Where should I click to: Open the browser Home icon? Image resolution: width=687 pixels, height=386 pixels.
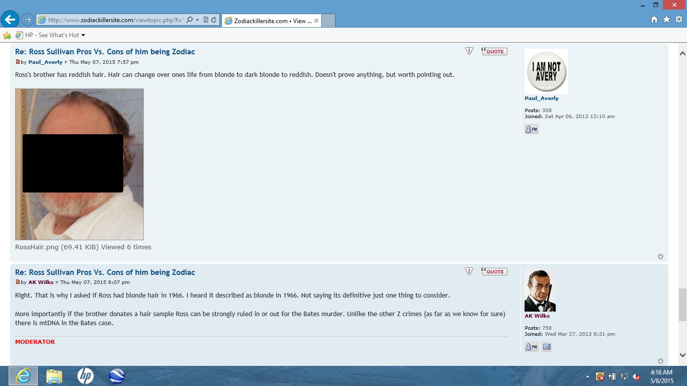pyautogui.click(x=654, y=20)
